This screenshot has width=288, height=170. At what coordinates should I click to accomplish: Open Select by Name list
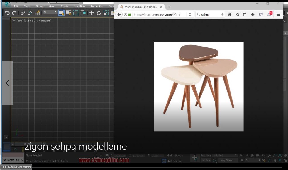click(69, 13)
